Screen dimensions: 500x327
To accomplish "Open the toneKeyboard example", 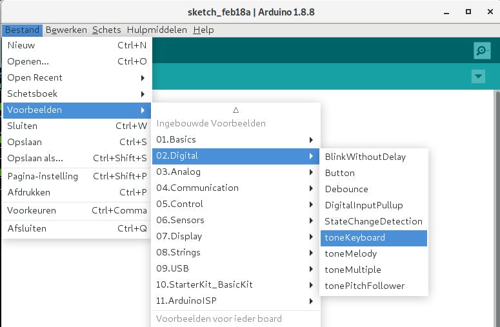I will click(x=355, y=237).
